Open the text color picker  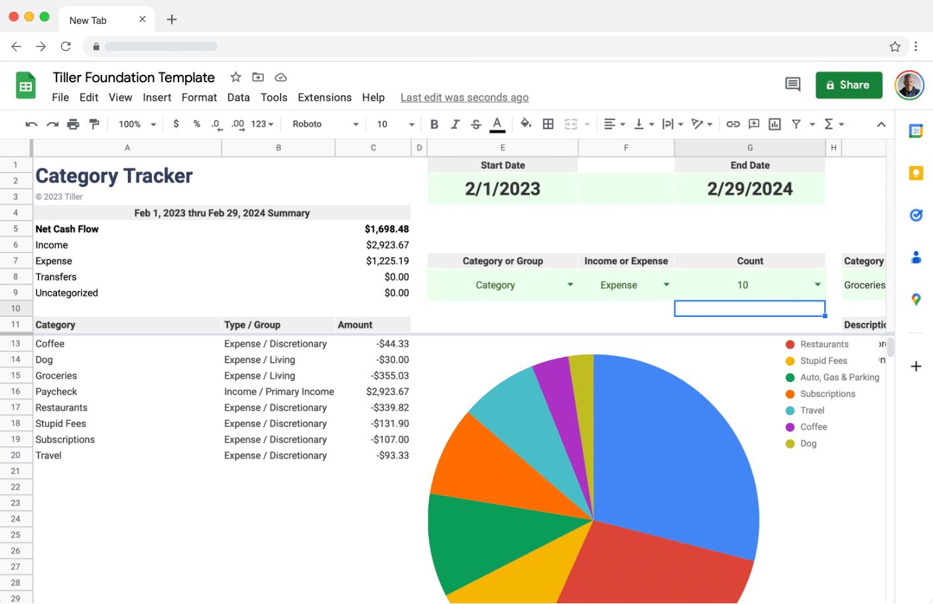tap(497, 124)
